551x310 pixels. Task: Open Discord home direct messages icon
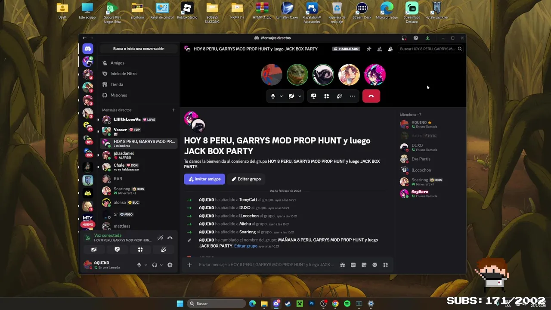tap(88, 49)
